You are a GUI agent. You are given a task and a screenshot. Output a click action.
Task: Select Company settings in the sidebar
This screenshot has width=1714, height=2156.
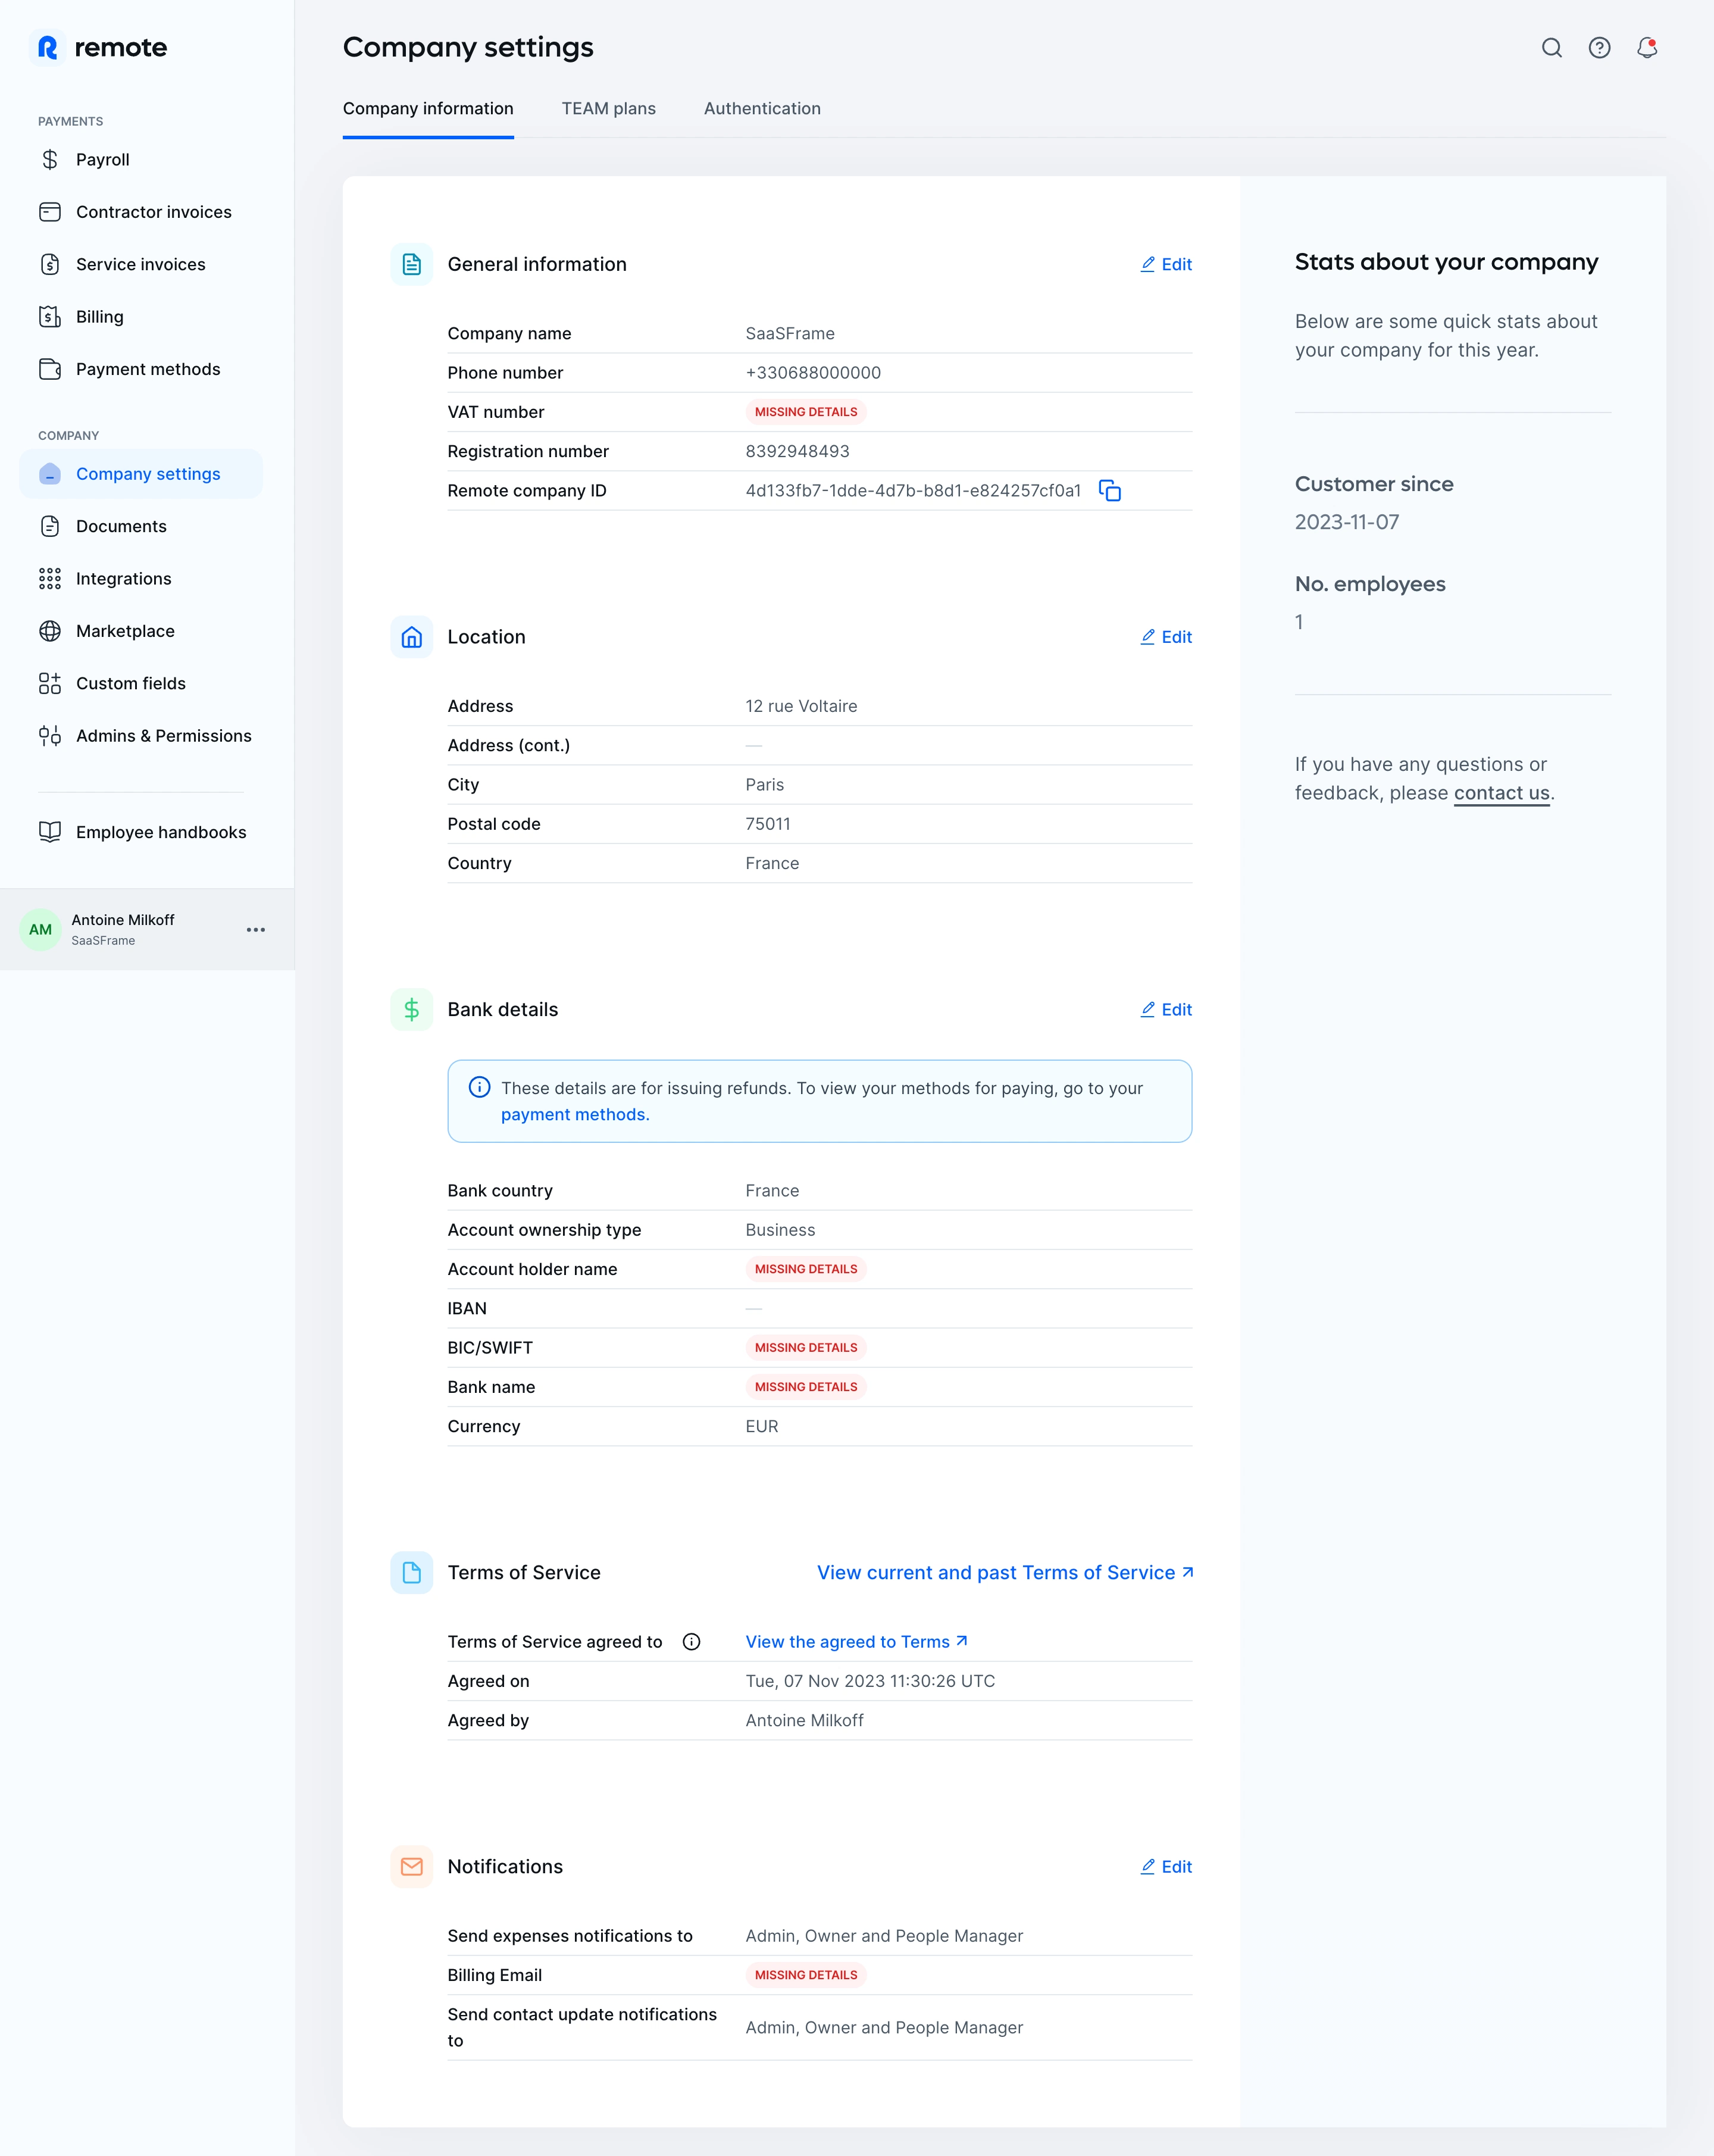(141, 474)
